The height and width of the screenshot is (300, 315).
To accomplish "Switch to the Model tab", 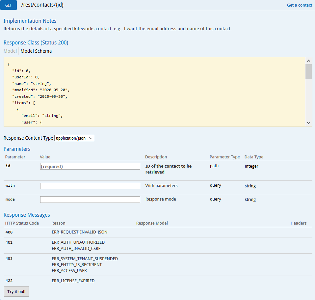I will (x=10, y=51).
